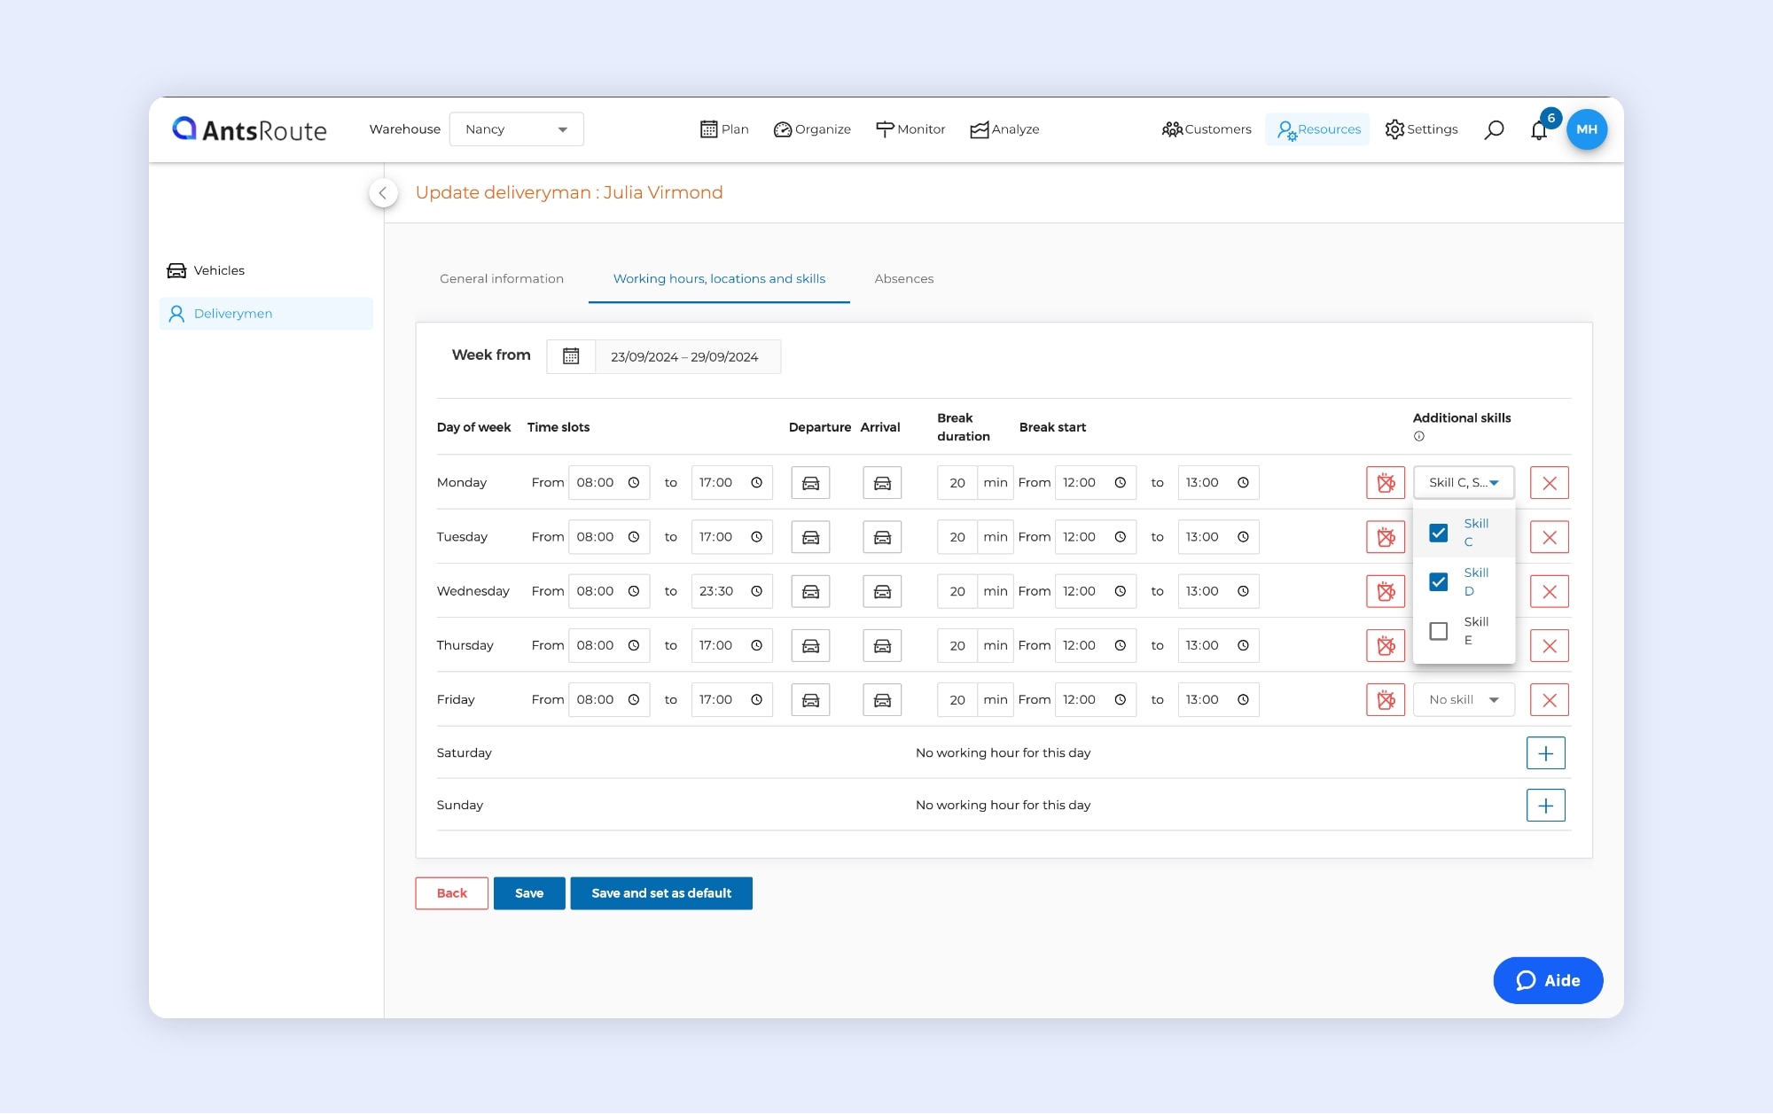Uncheck the Skill D checkbox
Image resolution: width=1773 pixels, height=1114 pixels.
tap(1438, 582)
